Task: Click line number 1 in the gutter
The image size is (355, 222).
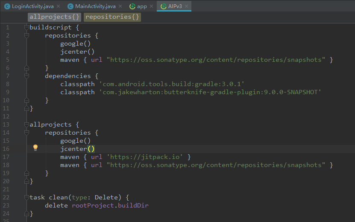Action: [8, 28]
